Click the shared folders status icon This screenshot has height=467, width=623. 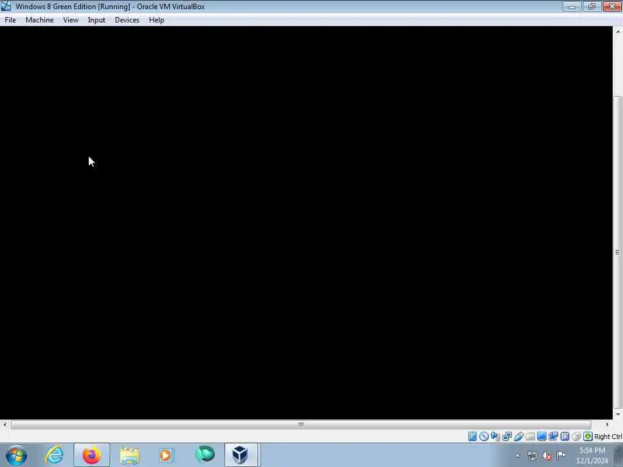(530, 437)
